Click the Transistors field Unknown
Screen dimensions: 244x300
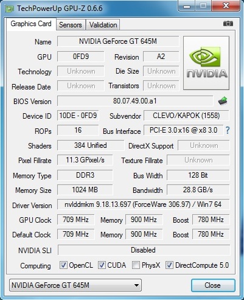[x=161, y=86]
